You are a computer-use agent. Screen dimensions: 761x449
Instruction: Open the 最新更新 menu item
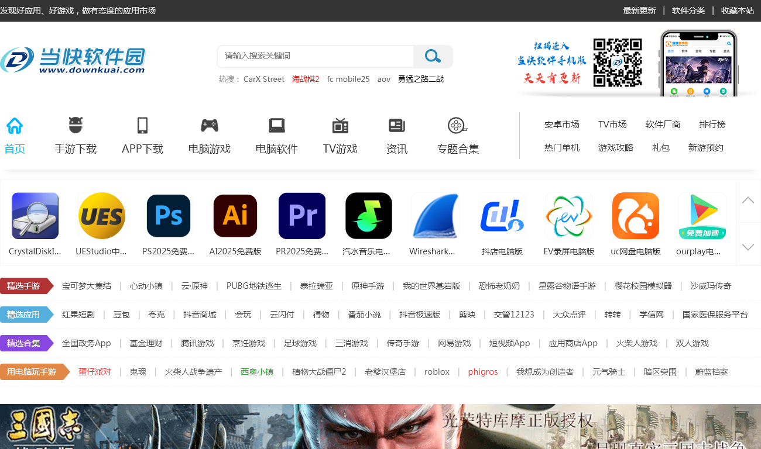639,11
